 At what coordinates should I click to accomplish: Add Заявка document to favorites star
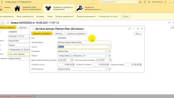tap(8, 23)
